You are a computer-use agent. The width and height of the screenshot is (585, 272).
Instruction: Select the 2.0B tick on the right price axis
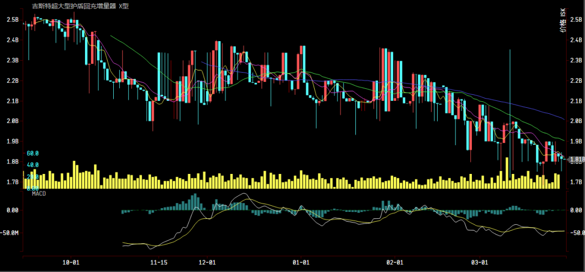576,121
